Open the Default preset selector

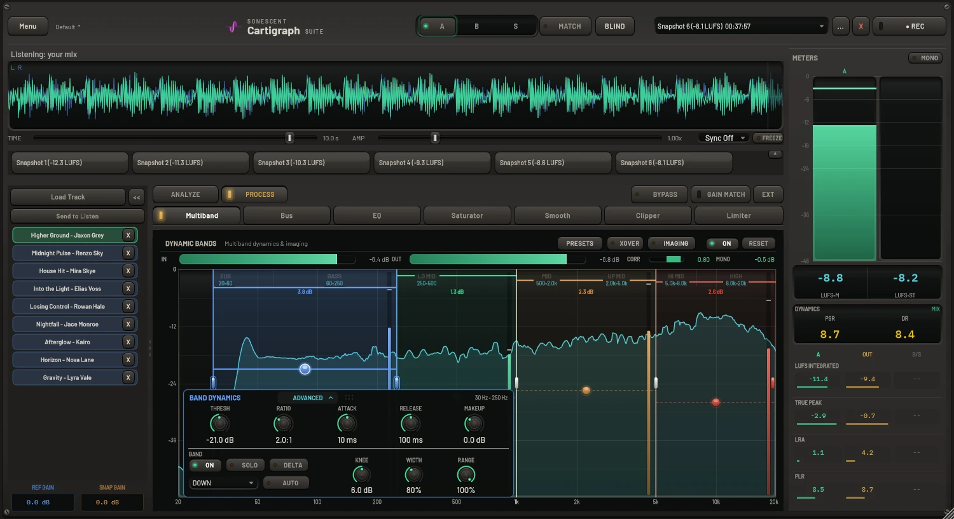point(68,27)
